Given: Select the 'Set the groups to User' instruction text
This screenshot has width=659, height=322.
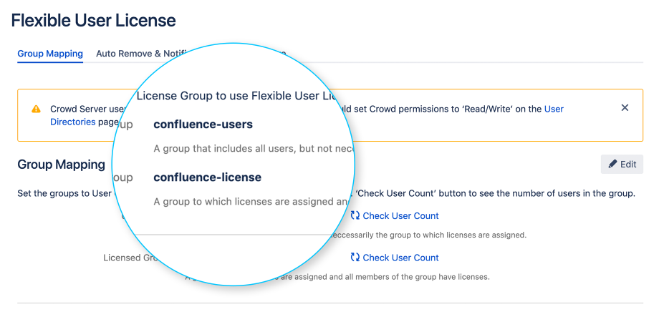Looking at the screenshot, I should coord(66,193).
